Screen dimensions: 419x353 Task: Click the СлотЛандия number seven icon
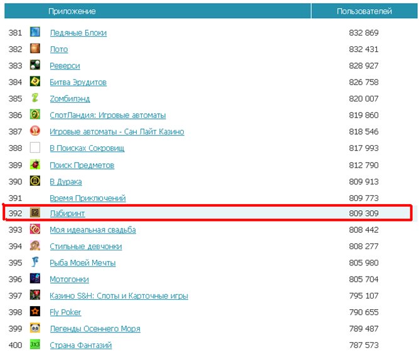(35, 115)
